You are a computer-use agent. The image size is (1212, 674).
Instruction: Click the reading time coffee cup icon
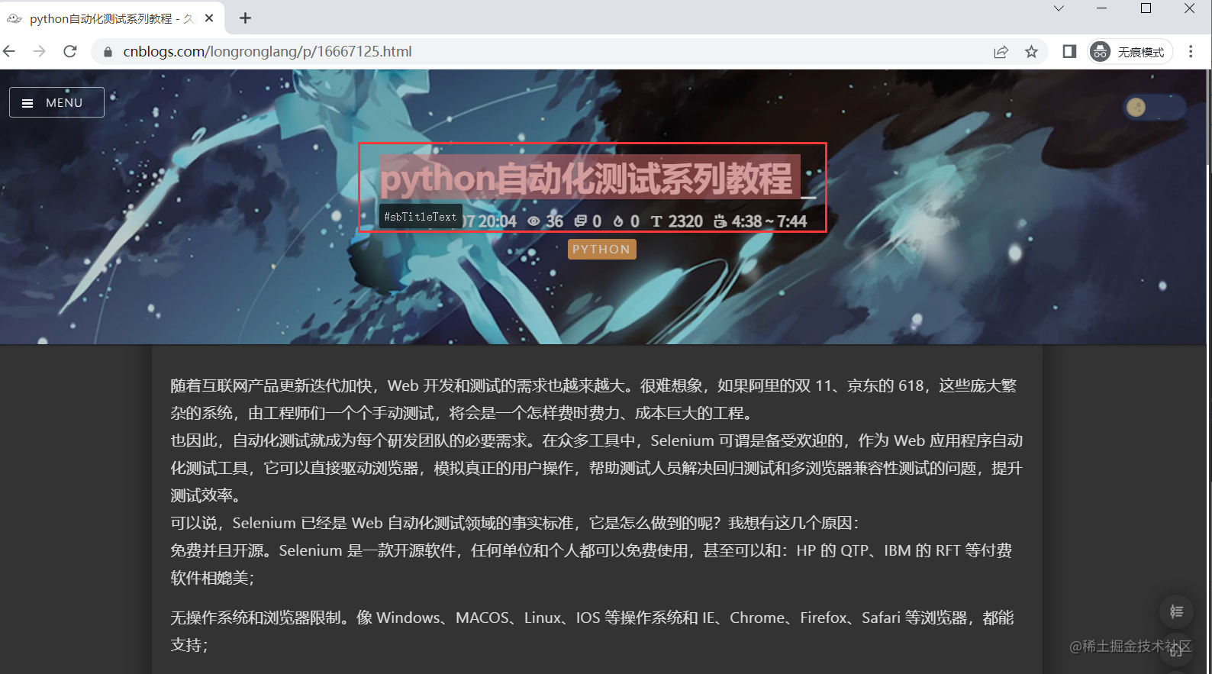point(720,221)
